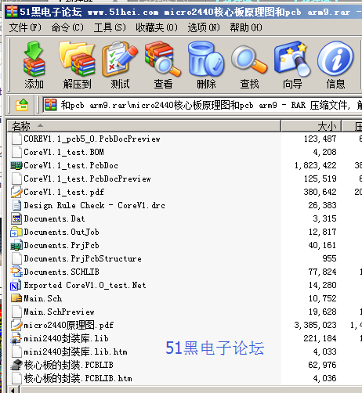Open the 解压到 (Extract To) tool

[x=77, y=65]
